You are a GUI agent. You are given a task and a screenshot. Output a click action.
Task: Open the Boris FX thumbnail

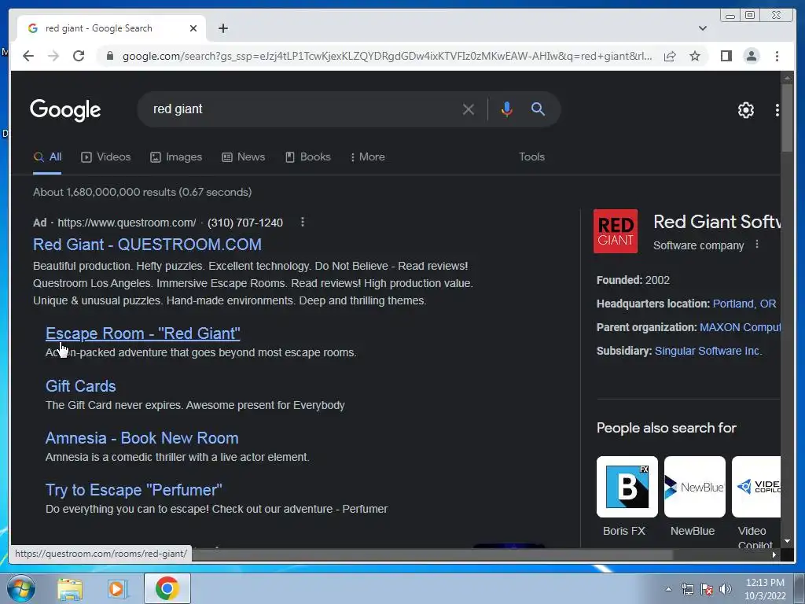coord(627,487)
